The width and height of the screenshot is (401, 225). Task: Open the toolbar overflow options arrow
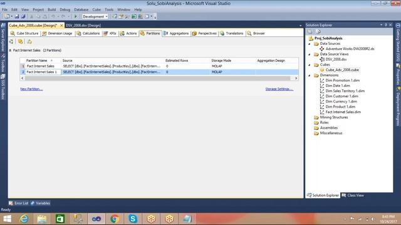coord(155,17)
